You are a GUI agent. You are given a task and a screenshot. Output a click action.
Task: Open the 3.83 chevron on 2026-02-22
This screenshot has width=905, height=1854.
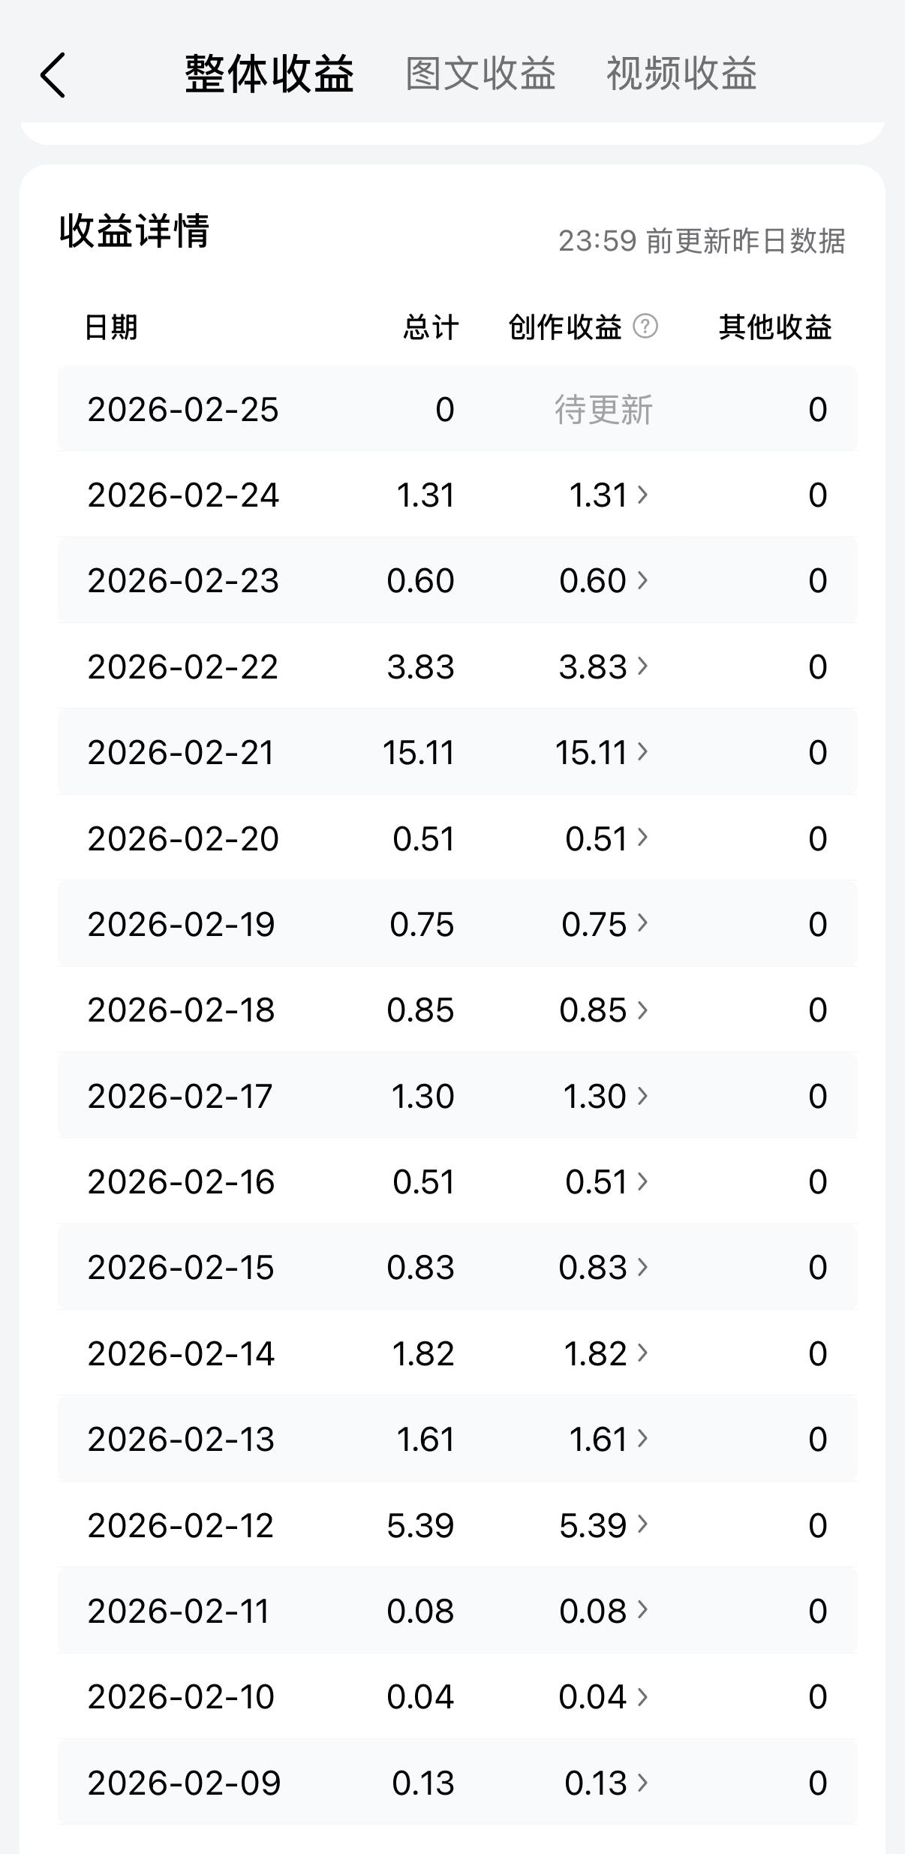[x=642, y=666]
